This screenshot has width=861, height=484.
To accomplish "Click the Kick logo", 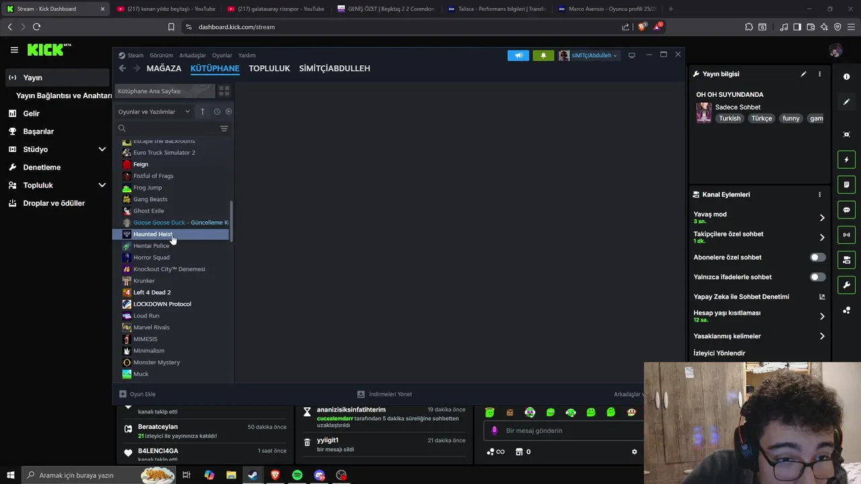I will click(48, 50).
